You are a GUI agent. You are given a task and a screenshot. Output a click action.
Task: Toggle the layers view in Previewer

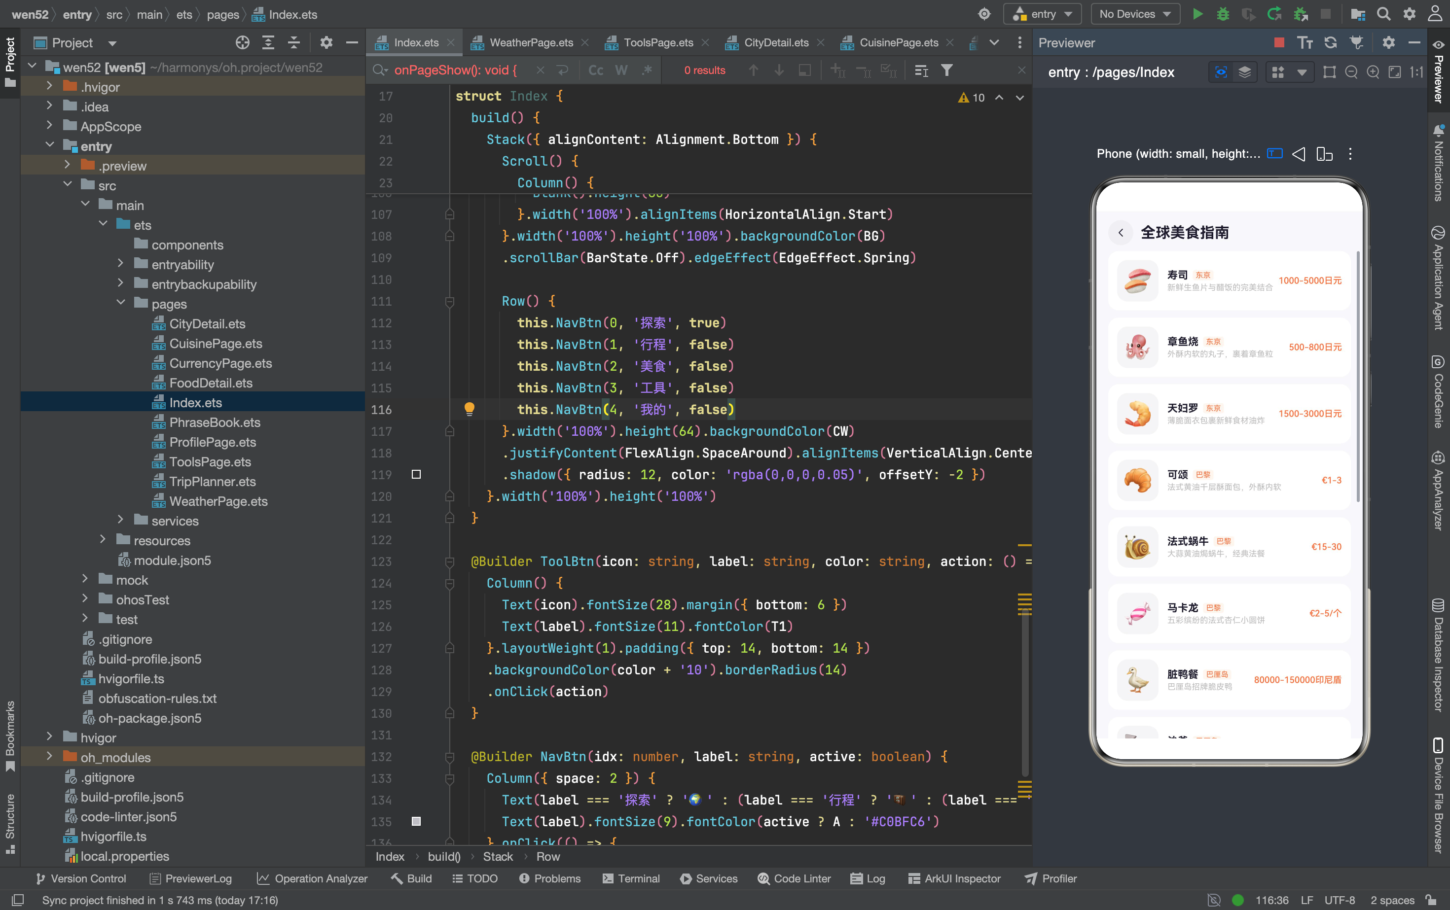[x=1245, y=72]
